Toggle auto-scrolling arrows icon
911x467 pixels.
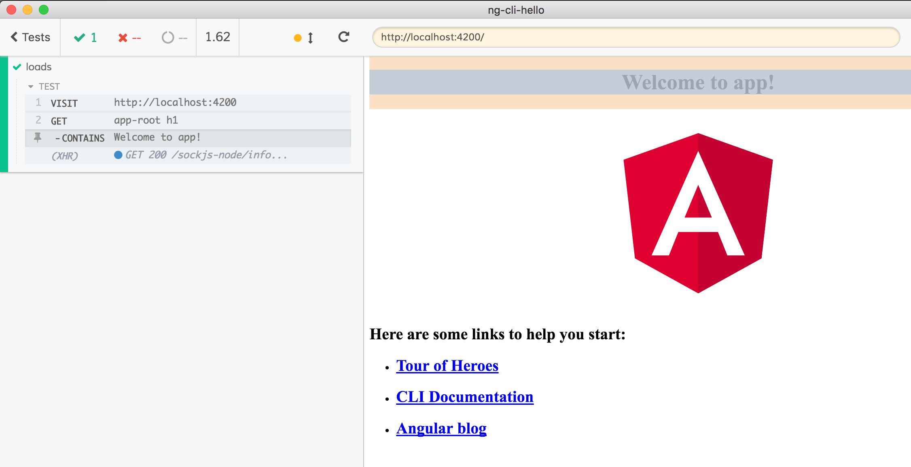pos(310,38)
